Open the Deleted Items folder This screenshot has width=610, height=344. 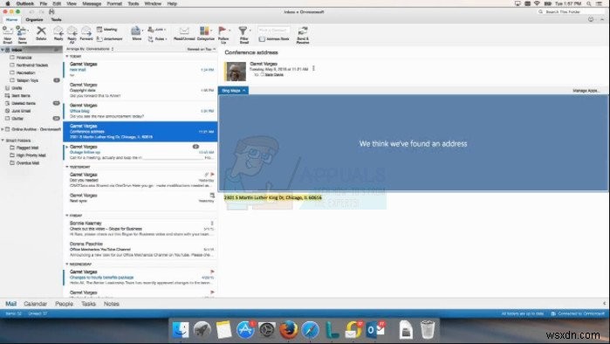(x=24, y=103)
